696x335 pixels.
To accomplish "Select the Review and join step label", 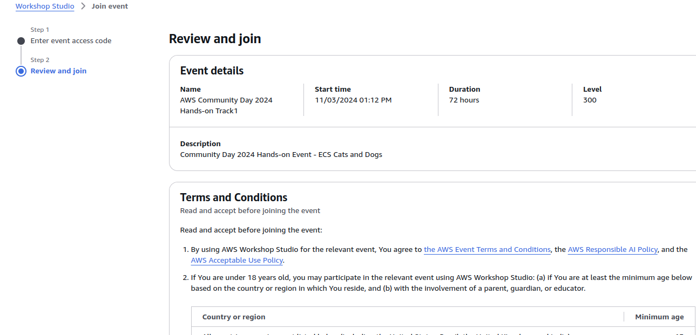I will [x=58, y=71].
